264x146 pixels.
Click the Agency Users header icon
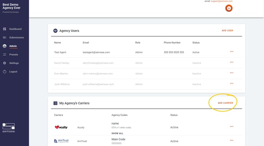[x=55, y=31]
